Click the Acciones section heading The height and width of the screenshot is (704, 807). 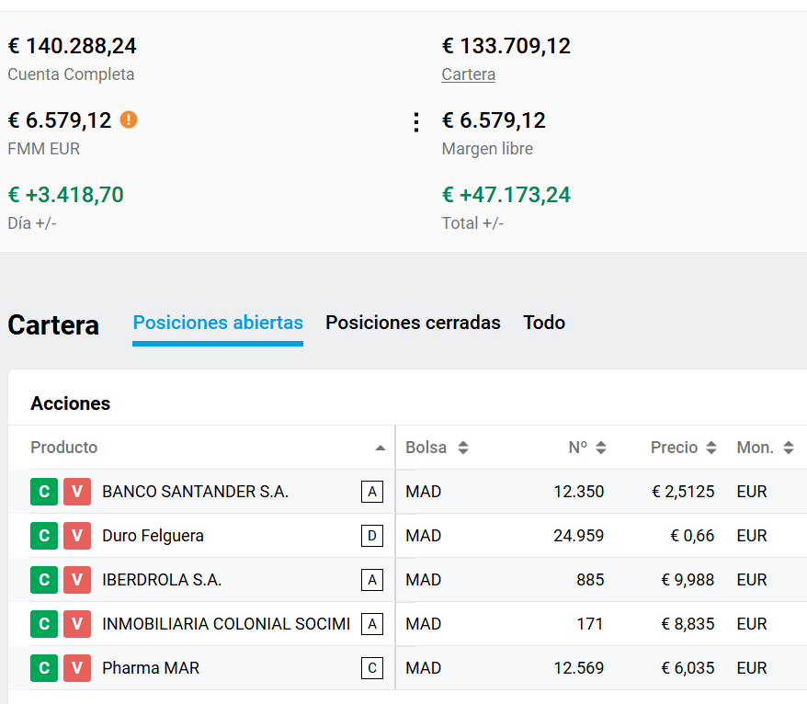(x=71, y=403)
